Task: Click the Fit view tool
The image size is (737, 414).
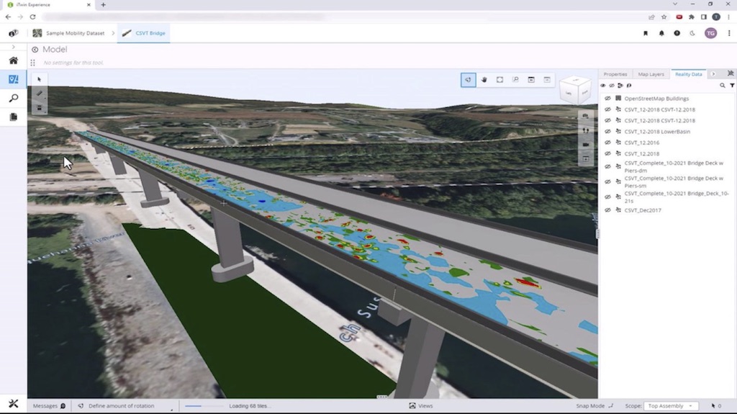Action: tap(499, 80)
